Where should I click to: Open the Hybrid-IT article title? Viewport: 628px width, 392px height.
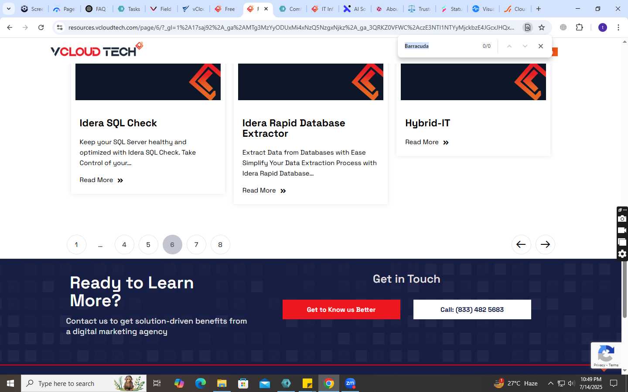[x=427, y=123]
